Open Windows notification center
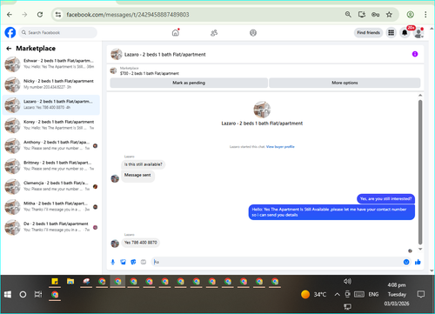Viewport: 435px width, 314px height. click(421, 295)
